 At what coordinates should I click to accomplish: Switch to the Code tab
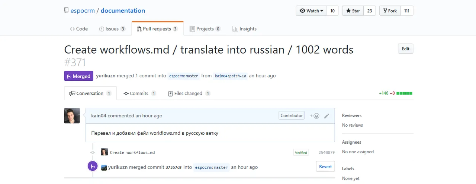point(79,29)
